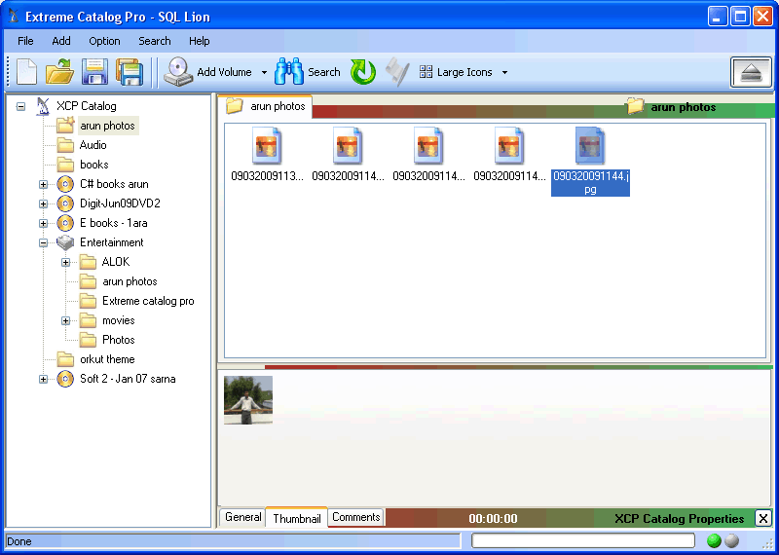Viewport: 779px width, 555px height.
Task: Click the Save All double floppy icon
Action: (130, 72)
